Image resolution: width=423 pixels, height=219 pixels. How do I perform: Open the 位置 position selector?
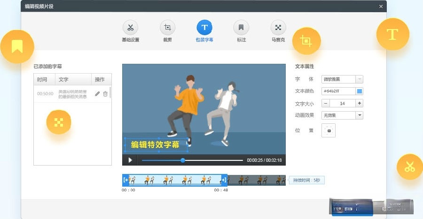click(x=329, y=130)
